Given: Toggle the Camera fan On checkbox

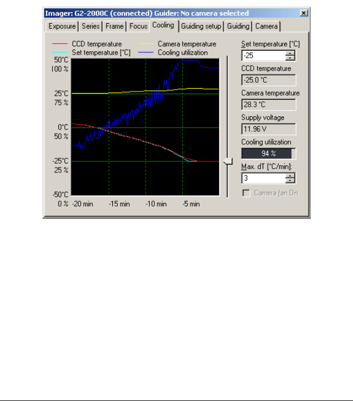Looking at the screenshot, I should click(x=246, y=193).
